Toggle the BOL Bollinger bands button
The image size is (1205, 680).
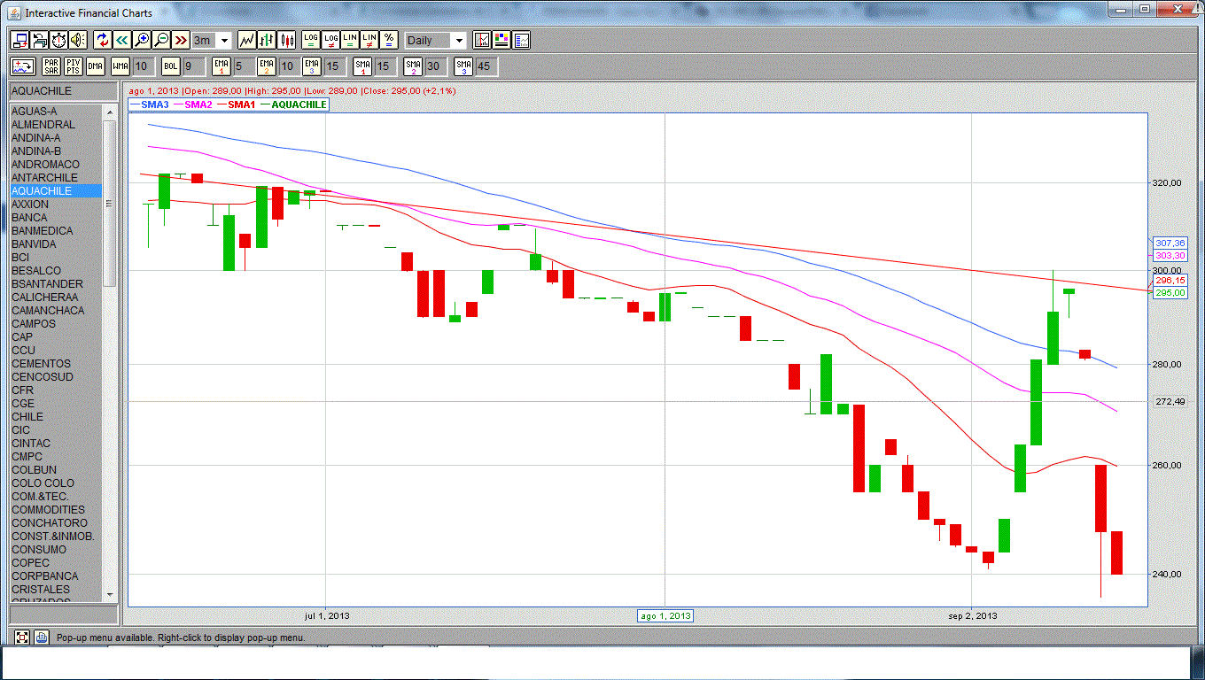point(171,66)
